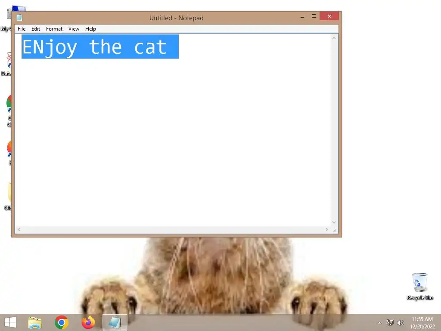The height and width of the screenshot is (331, 441).
Task: Minimize the Notepad window
Action: (x=302, y=17)
